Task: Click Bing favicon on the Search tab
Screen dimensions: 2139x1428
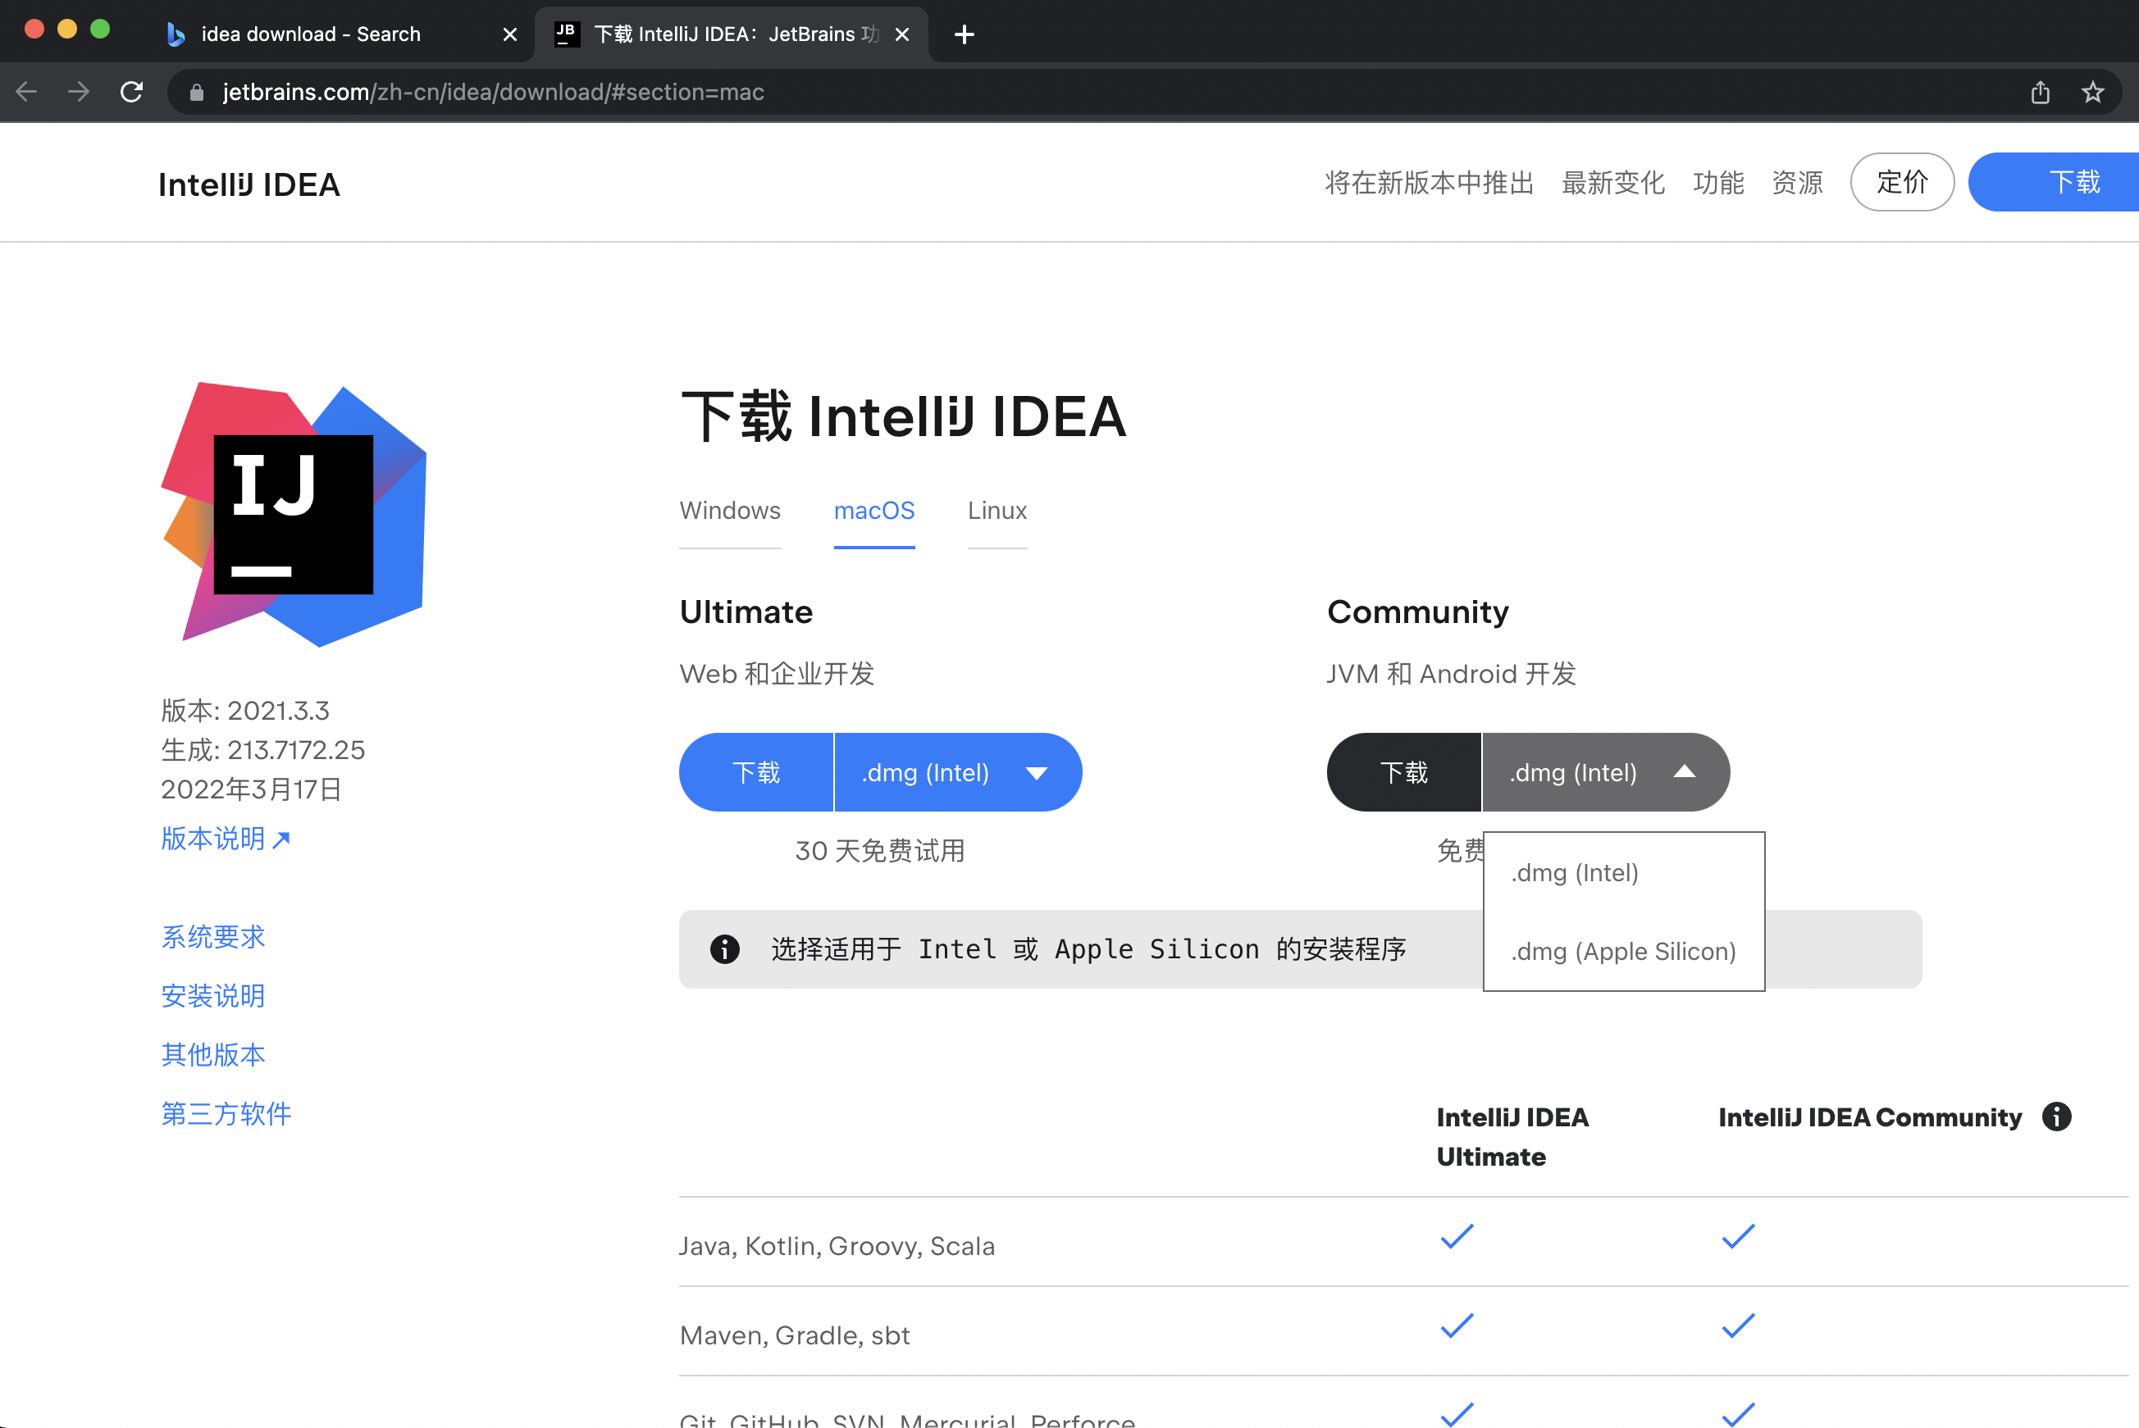Action: pos(176,34)
